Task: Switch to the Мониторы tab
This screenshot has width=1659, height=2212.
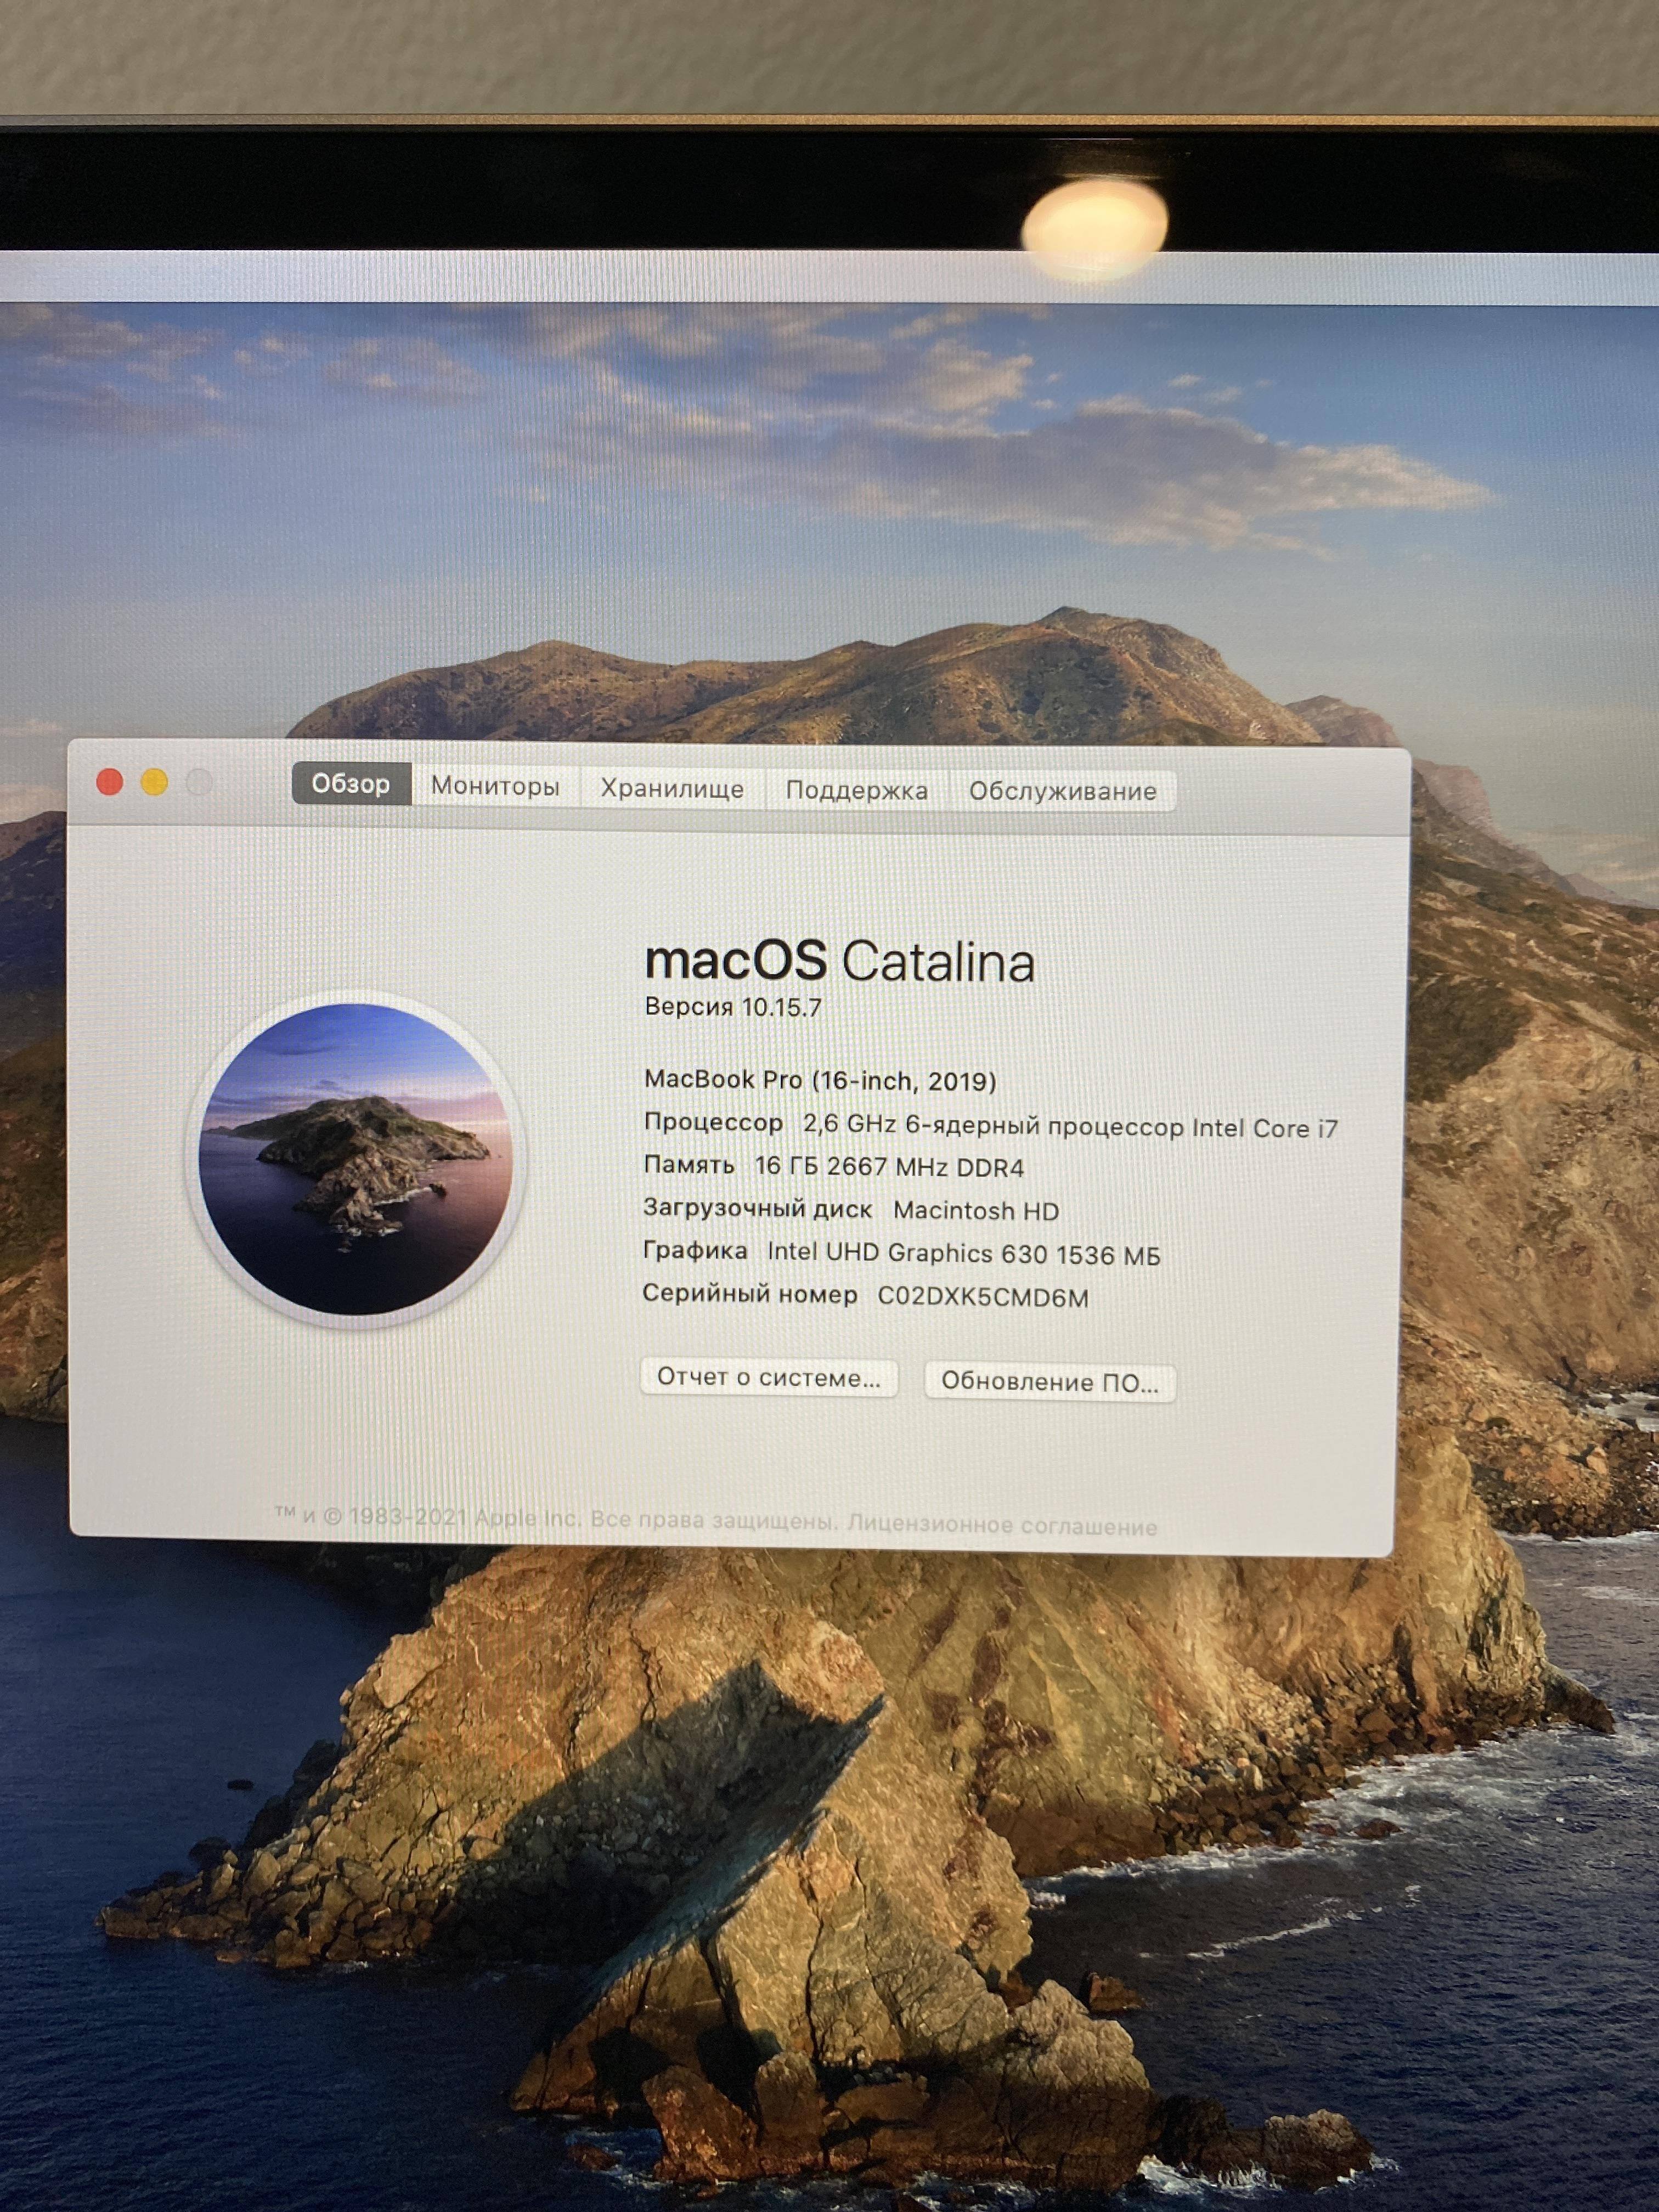Action: pos(495,786)
